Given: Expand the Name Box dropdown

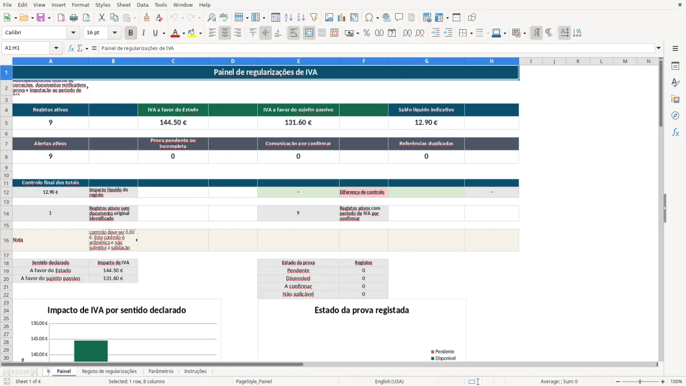Looking at the screenshot, I should coord(56,48).
